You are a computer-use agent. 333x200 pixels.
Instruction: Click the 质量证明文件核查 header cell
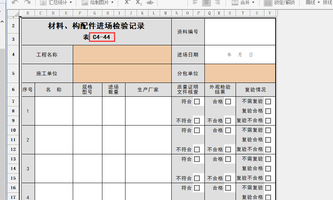(188, 89)
